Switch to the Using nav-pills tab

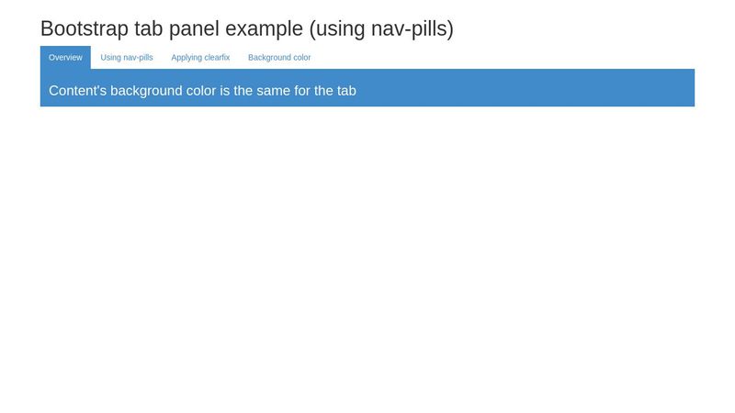127,58
